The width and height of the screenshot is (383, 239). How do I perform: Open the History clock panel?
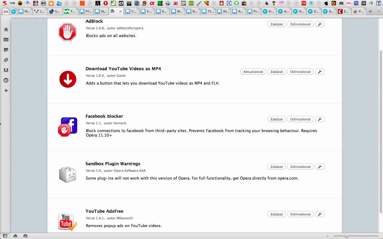(6, 80)
